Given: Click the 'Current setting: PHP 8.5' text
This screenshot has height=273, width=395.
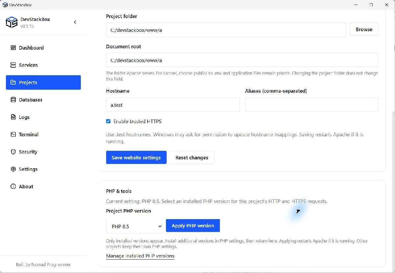Looking at the screenshot, I should (133, 201).
